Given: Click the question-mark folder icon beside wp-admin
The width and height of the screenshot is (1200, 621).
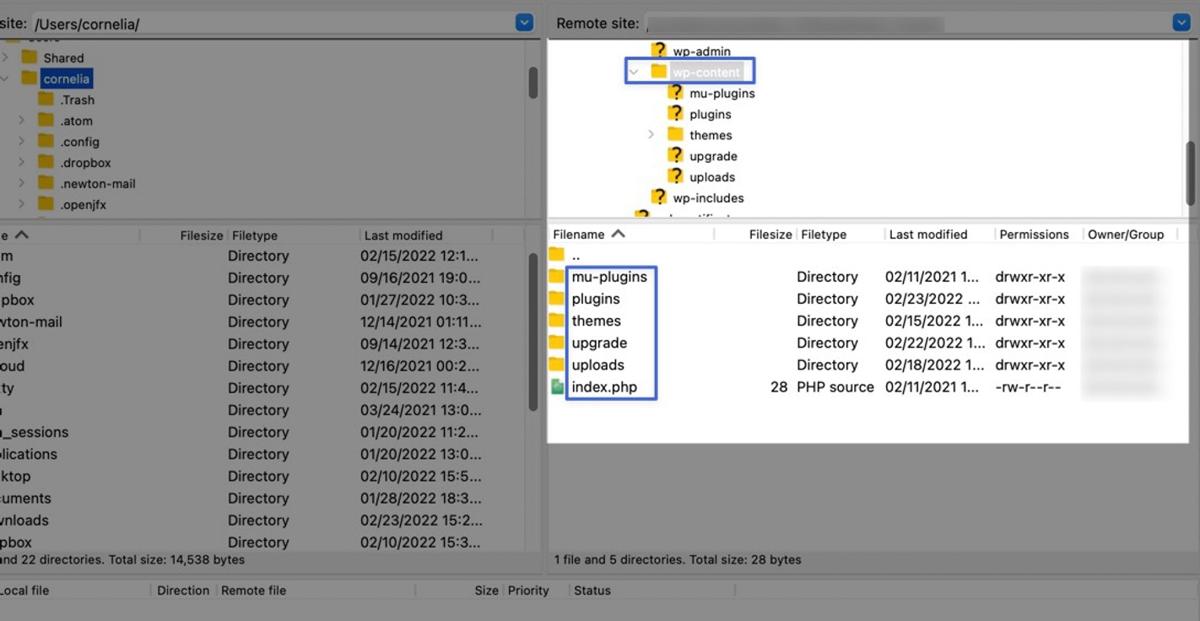Looking at the screenshot, I should point(658,51).
